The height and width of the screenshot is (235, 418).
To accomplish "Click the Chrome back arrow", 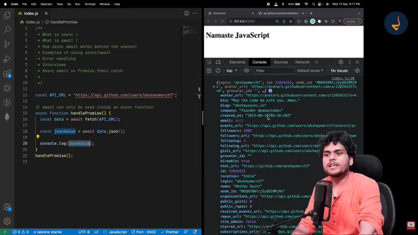I will (x=209, y=21).
